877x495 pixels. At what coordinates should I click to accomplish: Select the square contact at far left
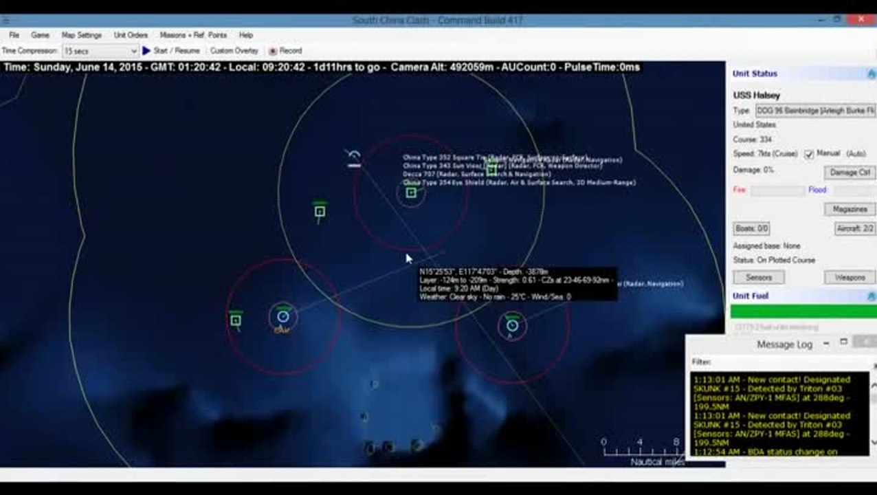[236, 320]
